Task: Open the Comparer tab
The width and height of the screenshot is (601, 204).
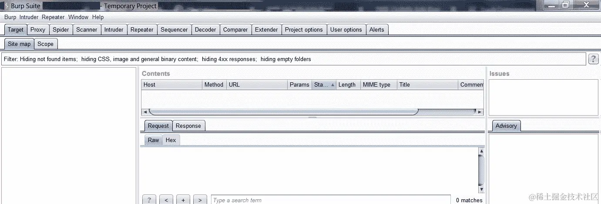Action: (x=235, y=29)
